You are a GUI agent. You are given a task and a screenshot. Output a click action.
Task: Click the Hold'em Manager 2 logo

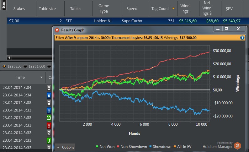pyautogui.click(x=237, y=146)
